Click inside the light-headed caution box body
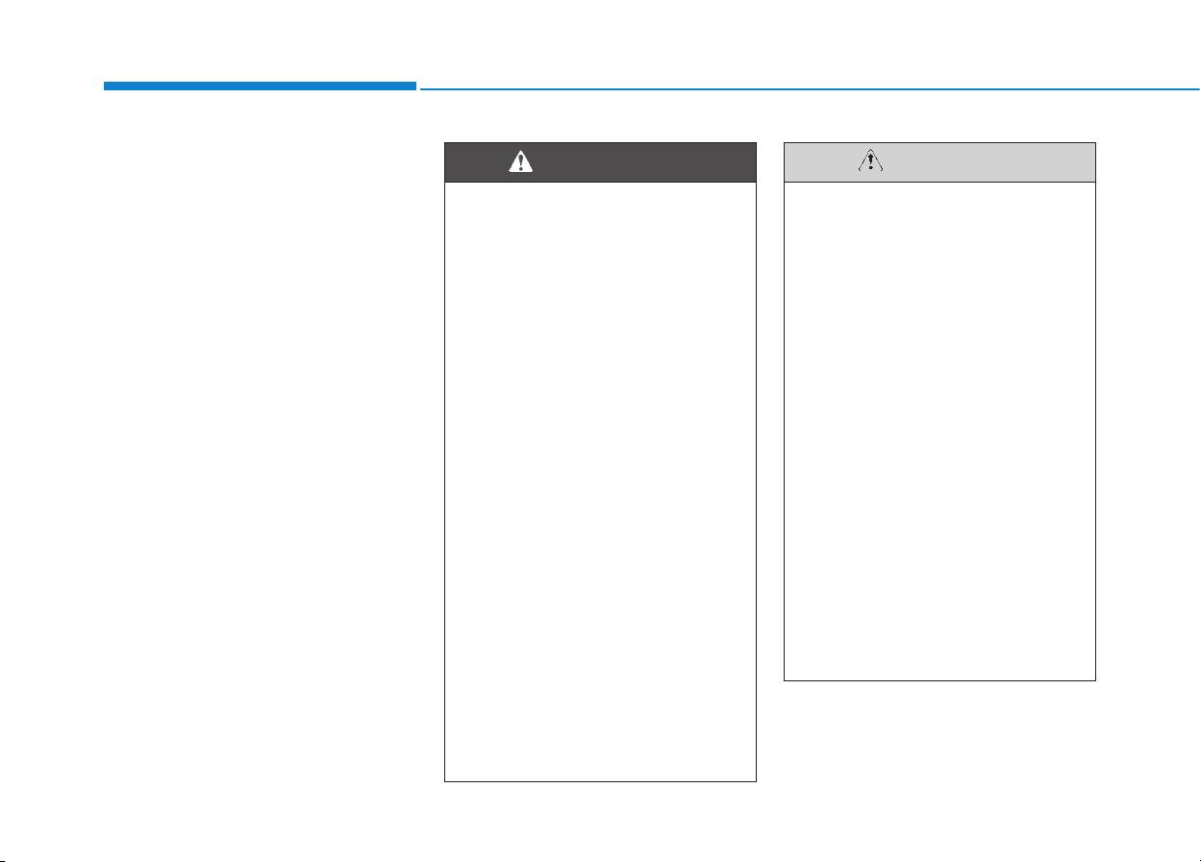This screenshot has height=862, width=1201. point(939,431)
